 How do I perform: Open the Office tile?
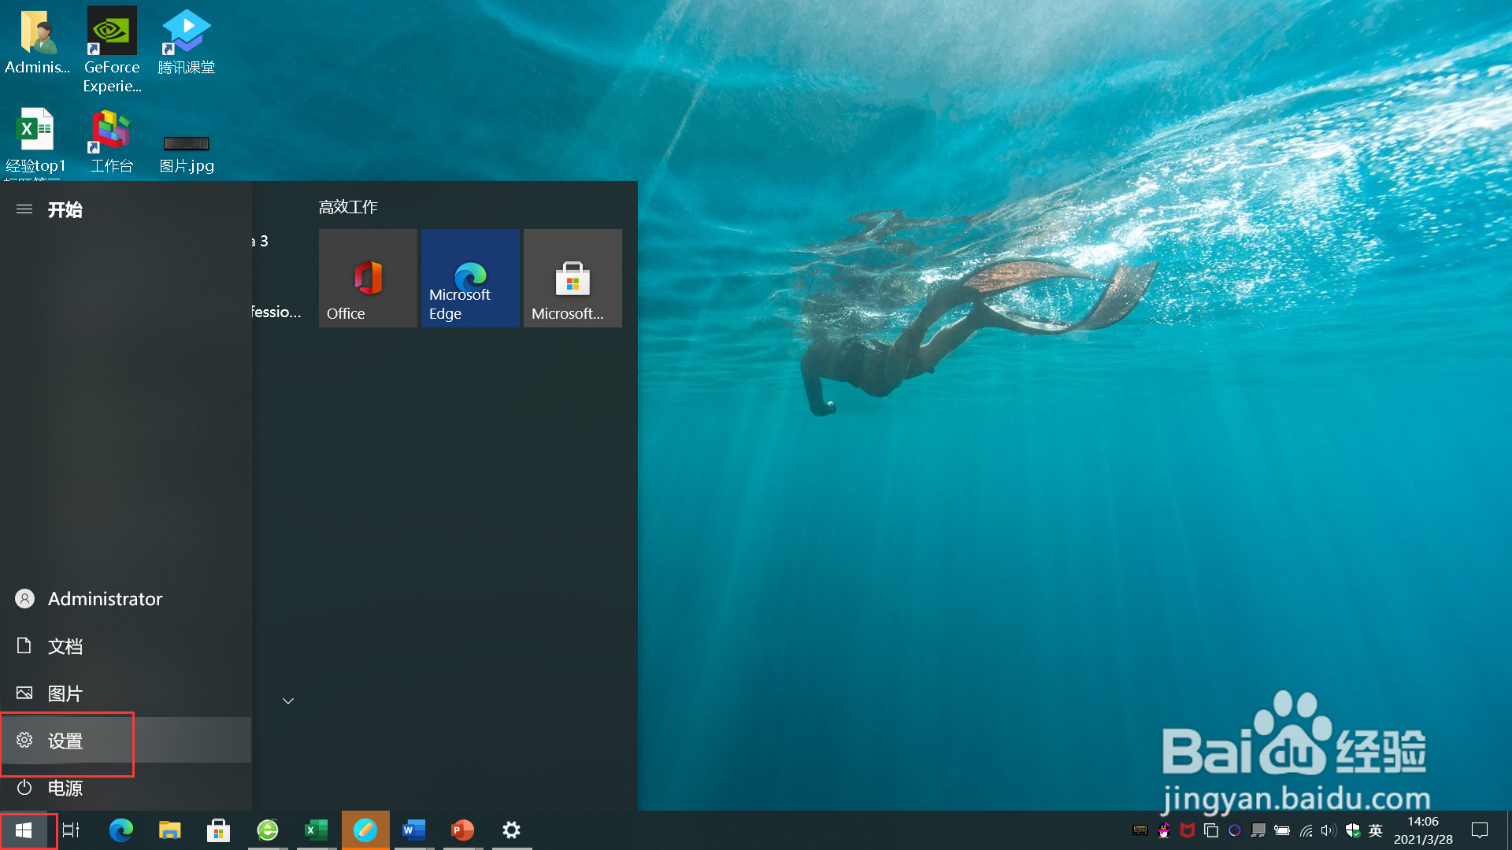pos(368,278)
